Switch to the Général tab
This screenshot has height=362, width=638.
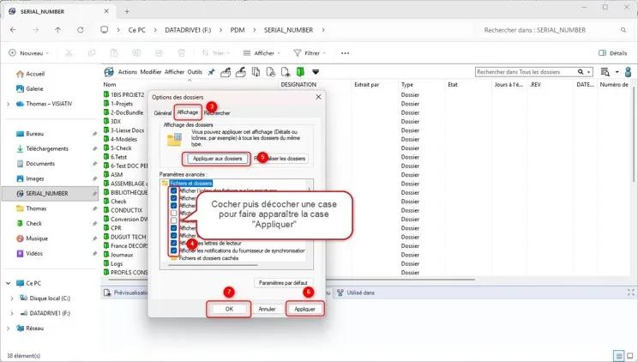162,112
